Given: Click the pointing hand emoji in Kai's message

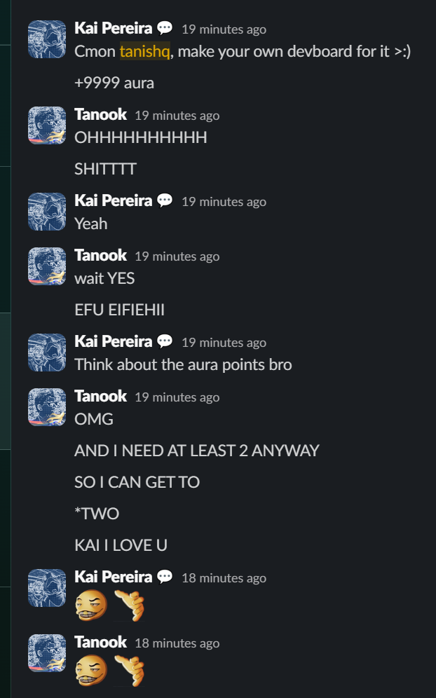Looking at the screenshot, I should (x=129, y=605).
